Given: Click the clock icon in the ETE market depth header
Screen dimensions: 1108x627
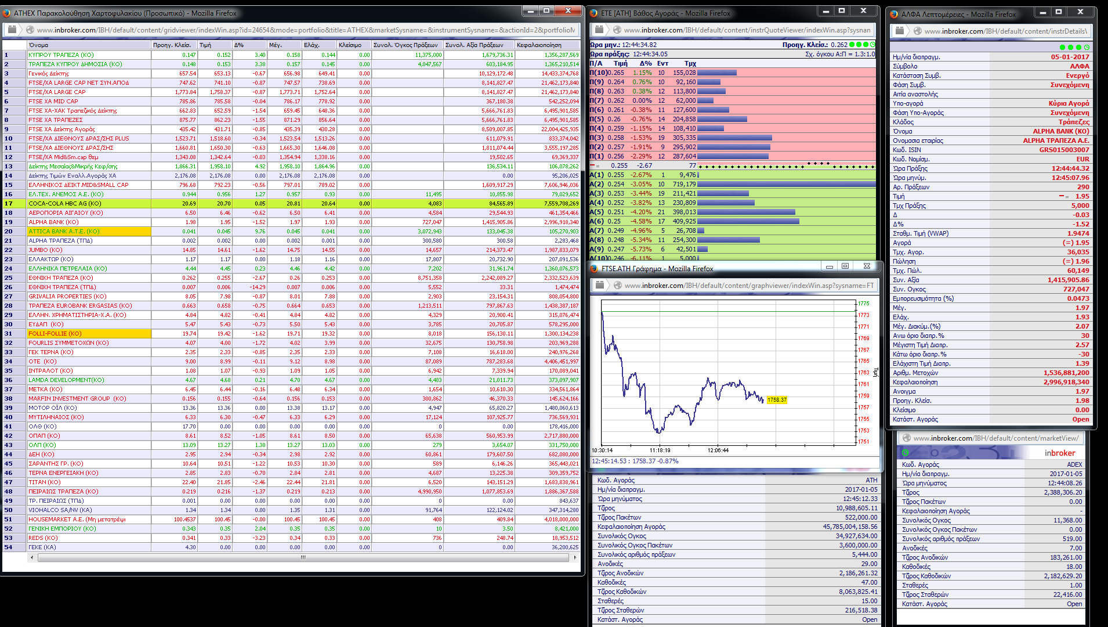Looking at the screenshot, I should 873,45.
